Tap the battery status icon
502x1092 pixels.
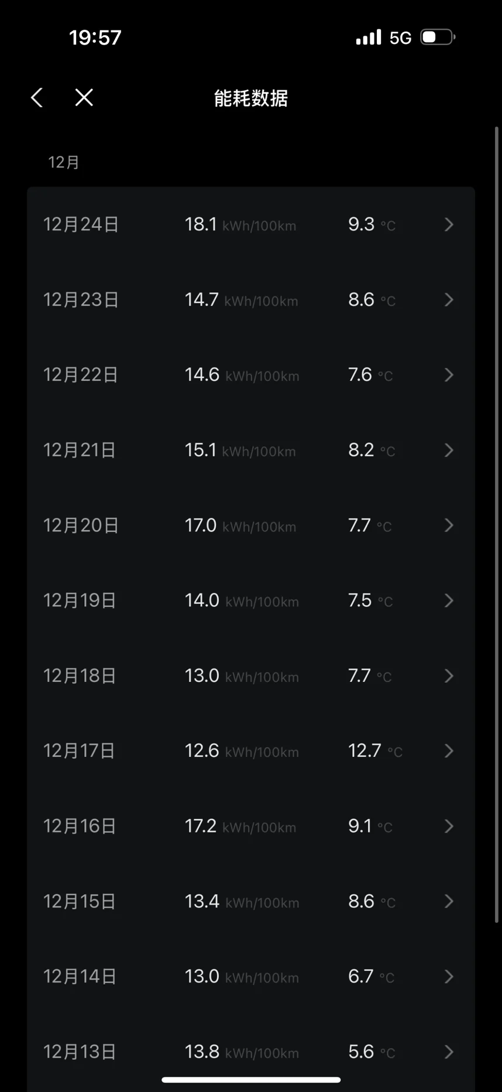point(438,37)
